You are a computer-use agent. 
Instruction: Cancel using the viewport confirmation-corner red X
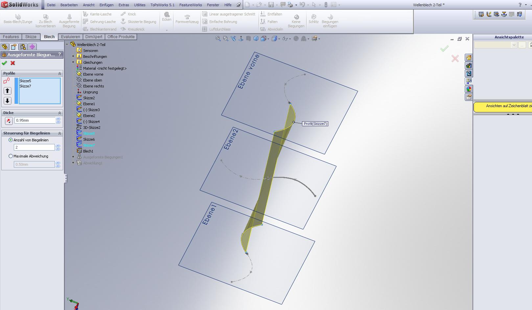coord(455,59)
